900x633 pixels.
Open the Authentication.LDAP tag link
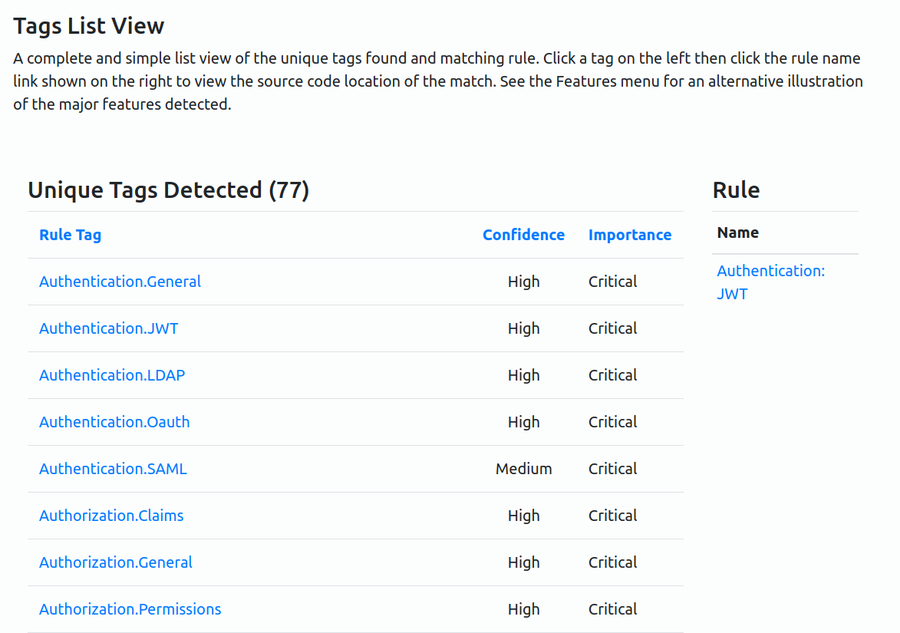click(x=112, y=374)
